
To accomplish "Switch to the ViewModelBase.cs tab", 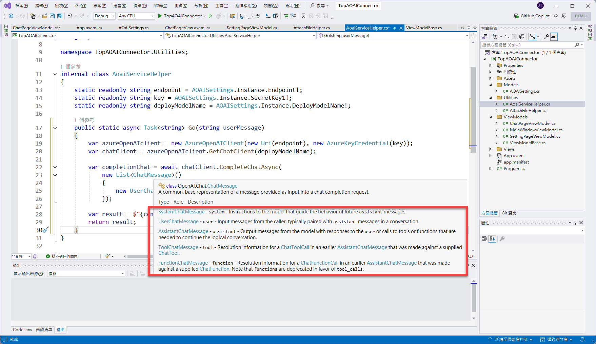I will click(x=424, y=28).
